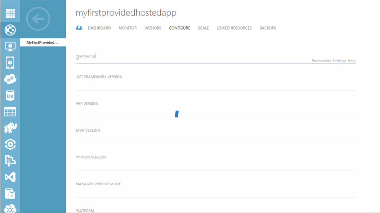Viewport: 380px width, 213px height.
Task: Open the Scale tab
Action: (203, 28)
